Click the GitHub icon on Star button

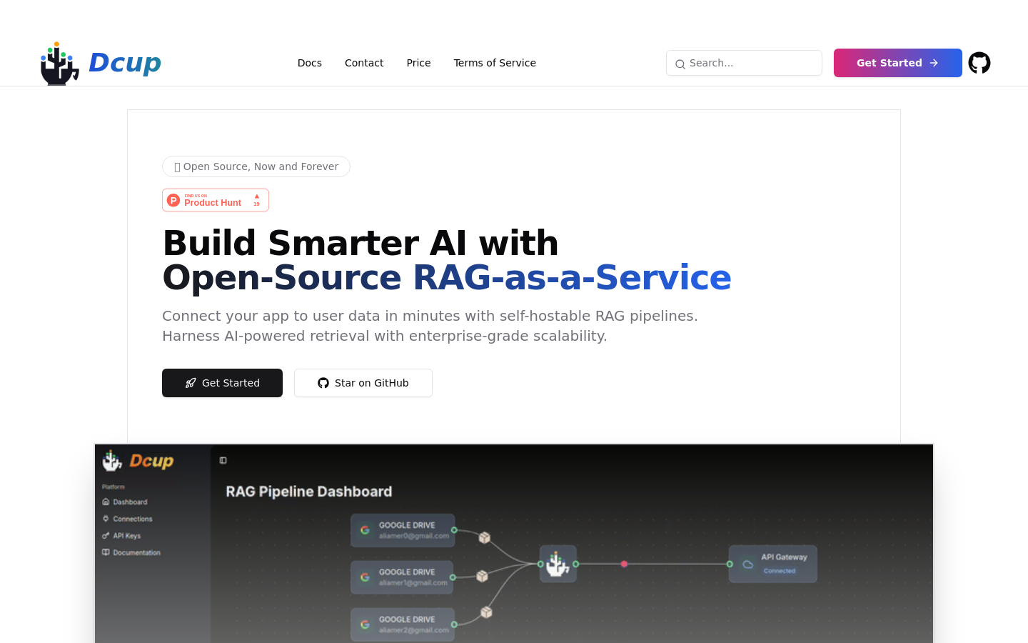pyautogui.click(x=323, y=383)
